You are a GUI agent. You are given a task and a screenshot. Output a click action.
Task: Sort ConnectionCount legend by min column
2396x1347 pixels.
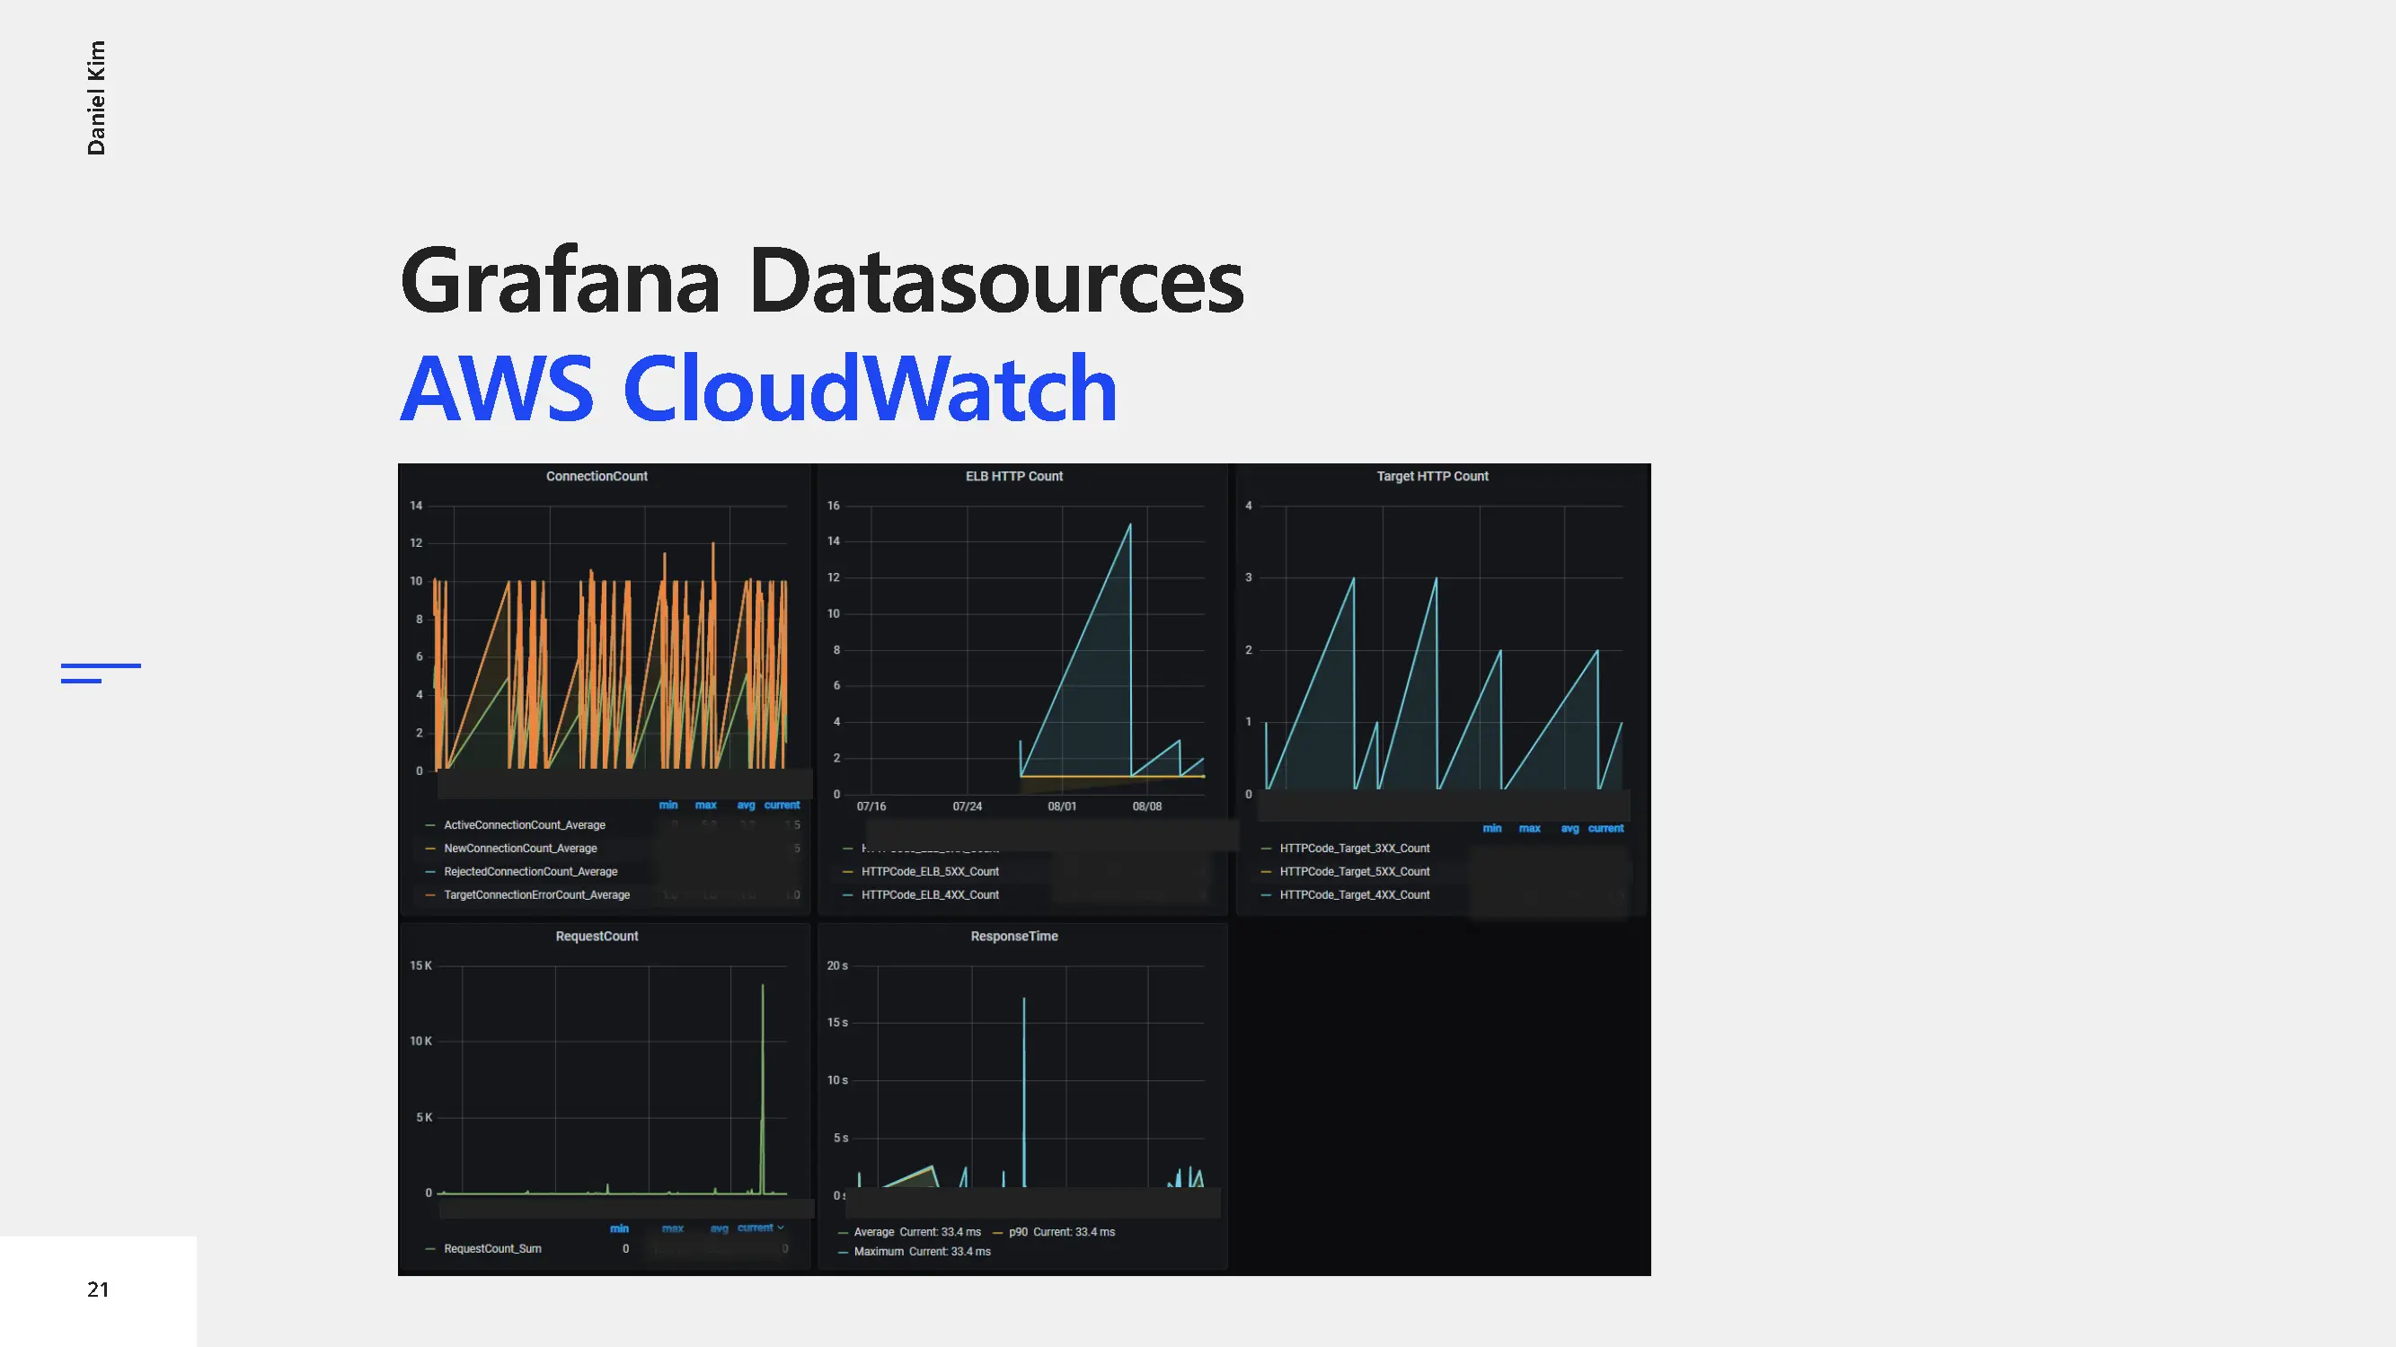pyautogui.click(x=668, y=805)
